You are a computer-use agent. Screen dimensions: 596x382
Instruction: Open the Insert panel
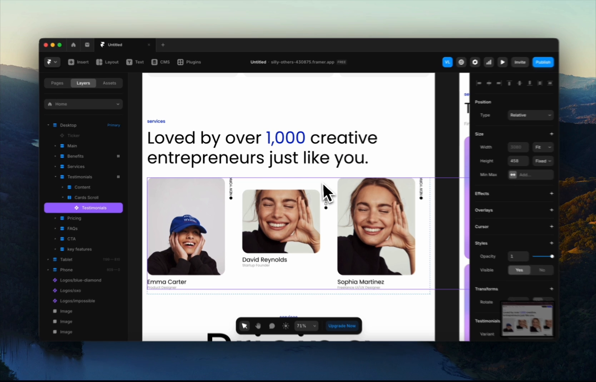click(x=78, y=62)
